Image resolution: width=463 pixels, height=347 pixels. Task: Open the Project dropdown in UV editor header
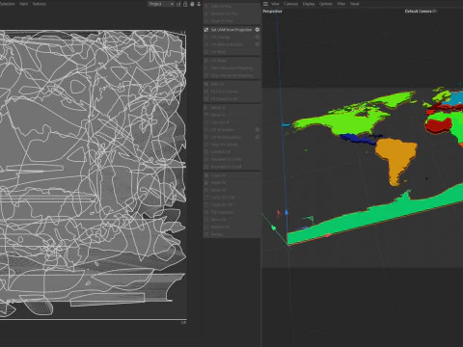point(161,4)
